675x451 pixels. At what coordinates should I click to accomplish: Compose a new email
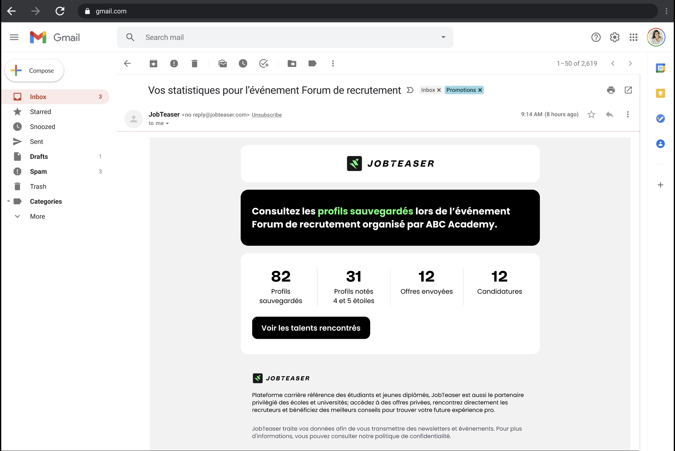tap(34, 71)
